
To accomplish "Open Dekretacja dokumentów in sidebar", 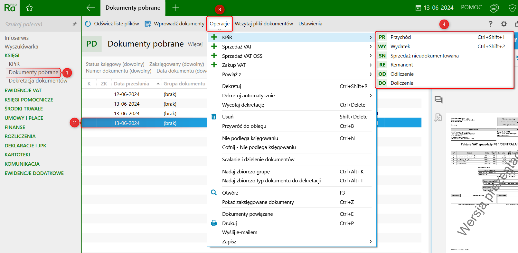I will coord(38,81).
